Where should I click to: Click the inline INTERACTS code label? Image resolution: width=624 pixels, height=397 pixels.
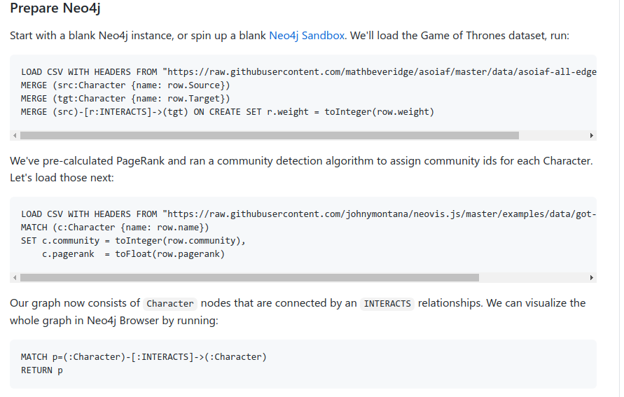[387, 303]
